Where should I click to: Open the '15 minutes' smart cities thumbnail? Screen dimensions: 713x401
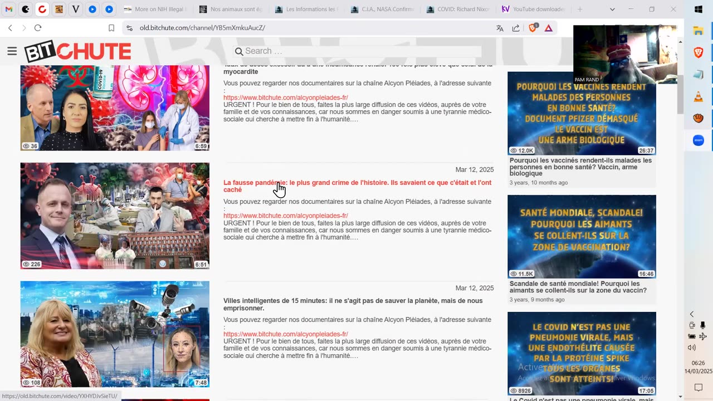tap(115, 334)
